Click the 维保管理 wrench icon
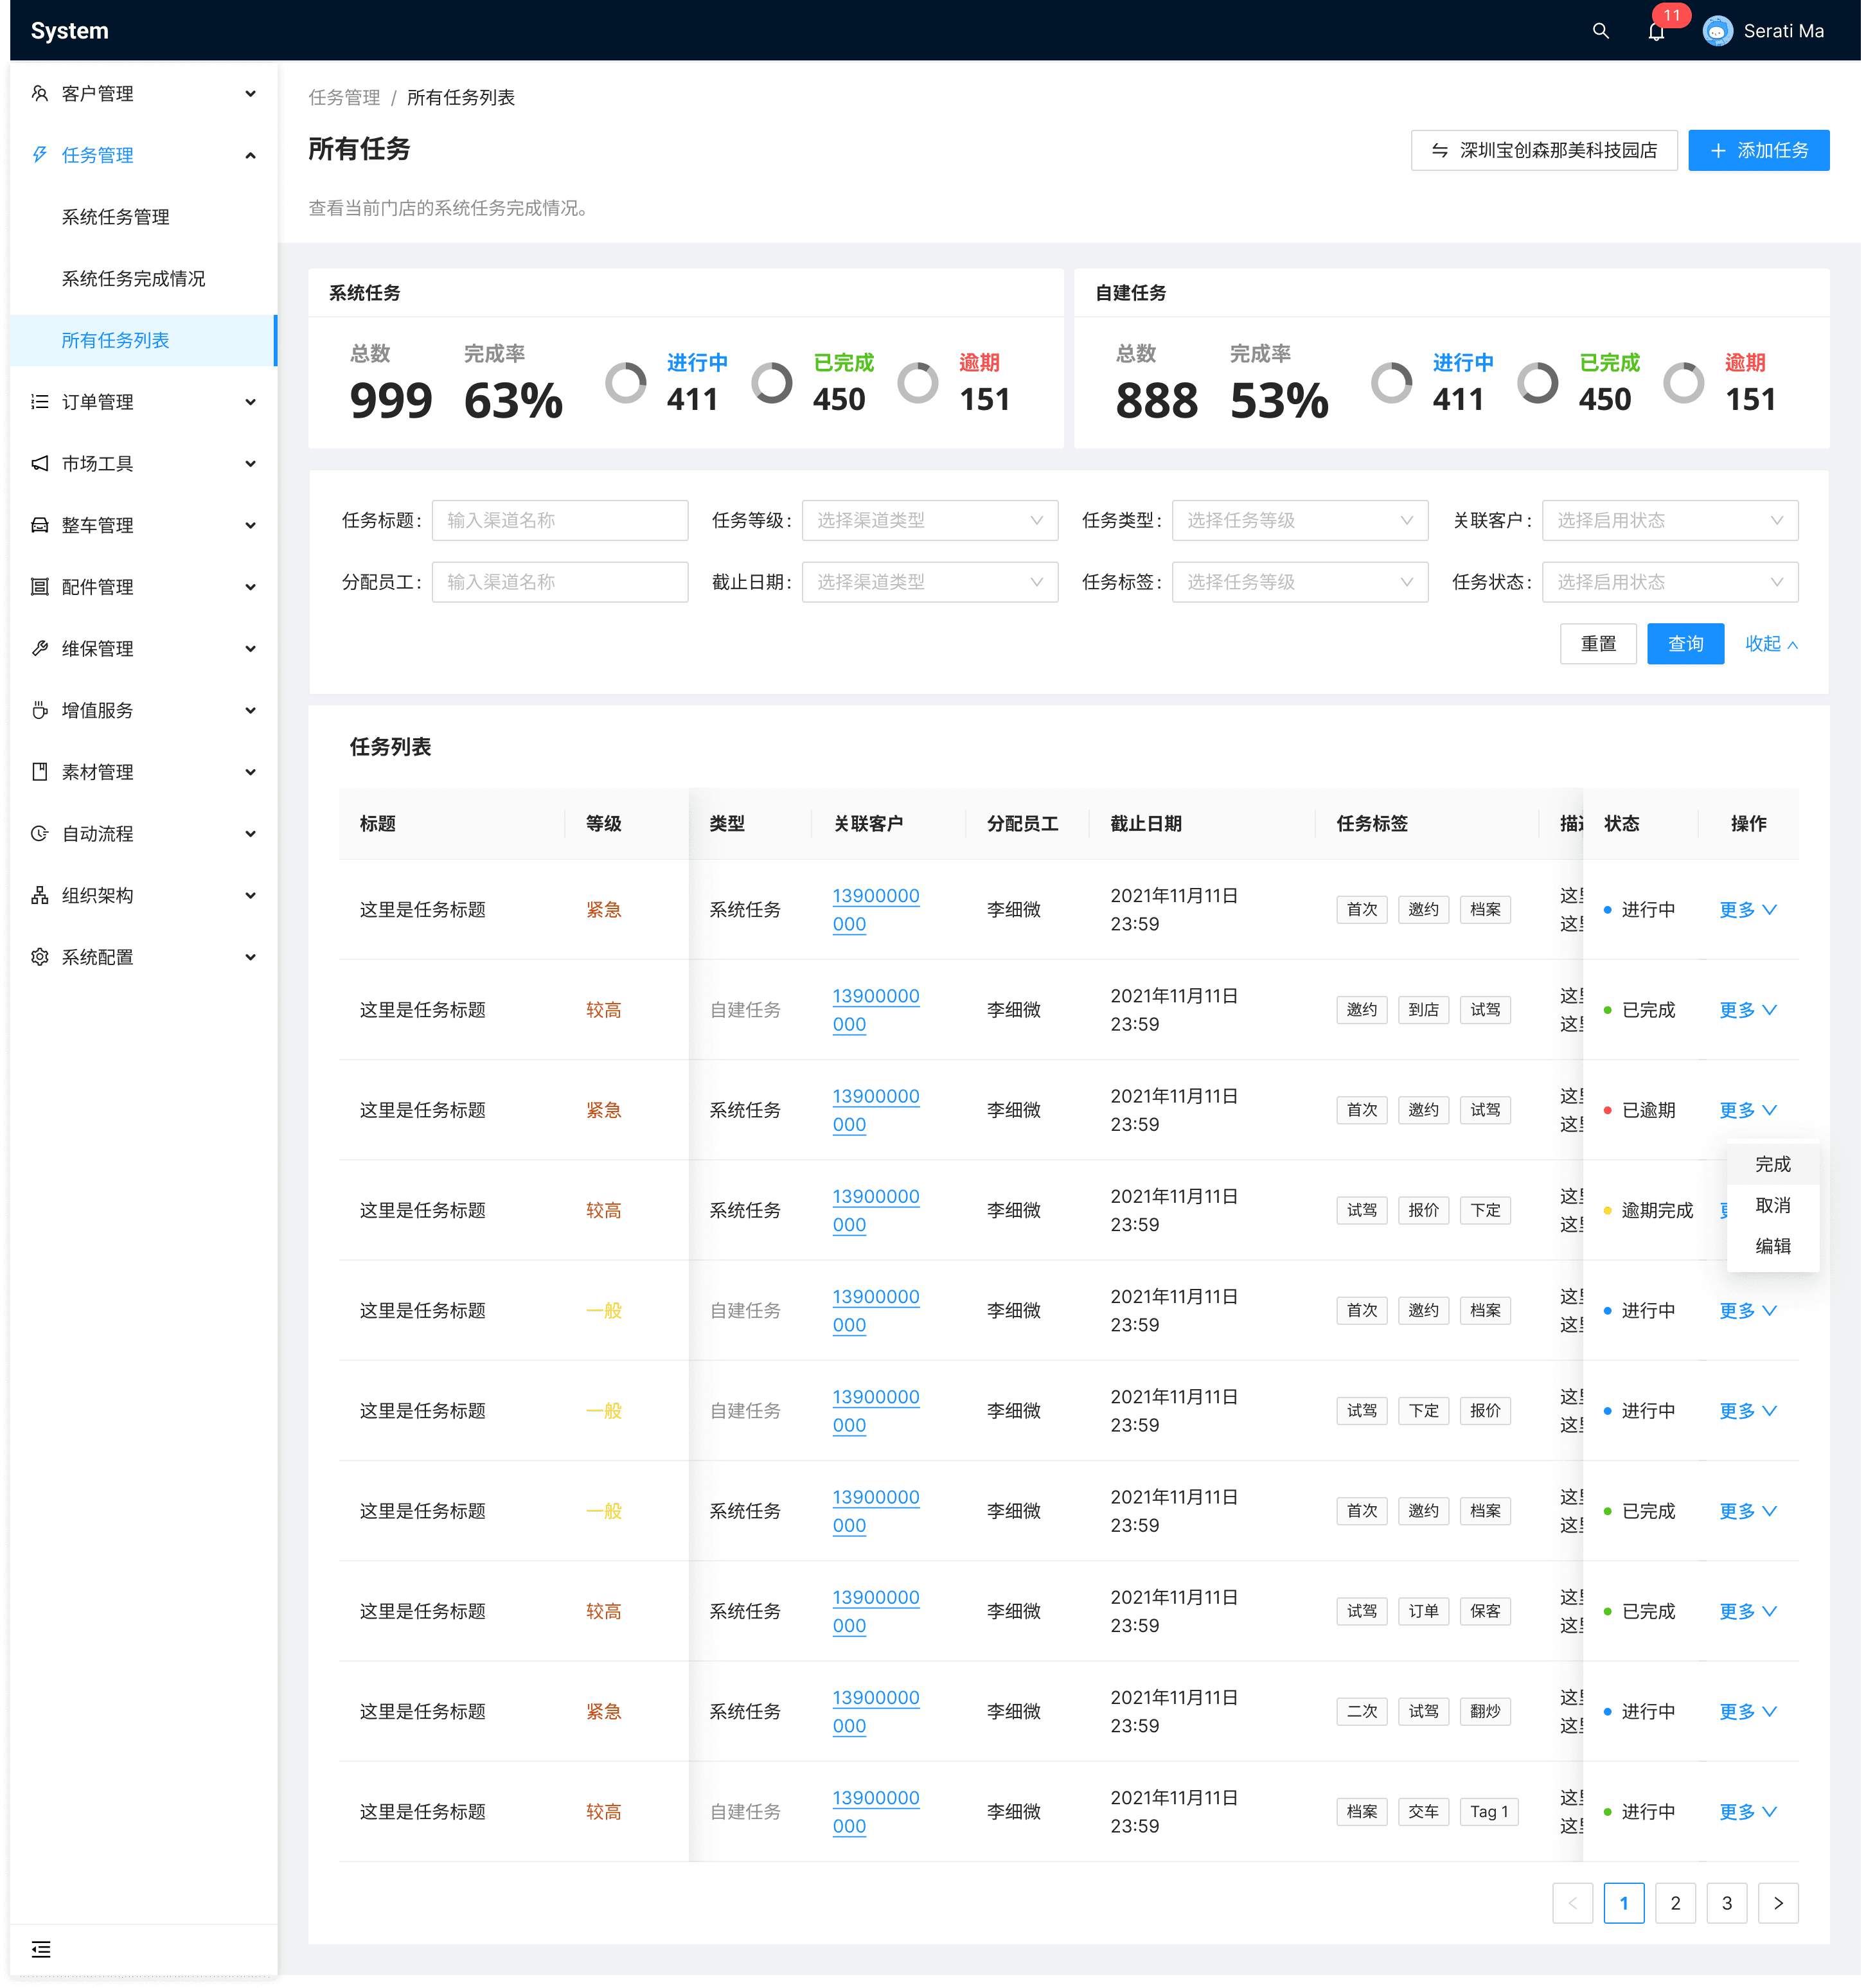The image size is (1866, 1988). [40, 648]
